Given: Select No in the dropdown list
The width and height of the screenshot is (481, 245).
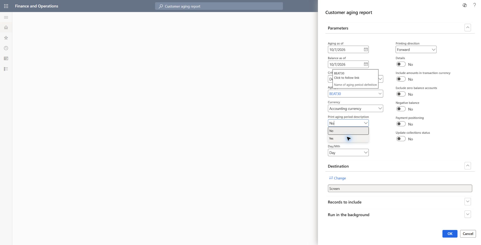Looking at the screenshot, I should (348, 131).
